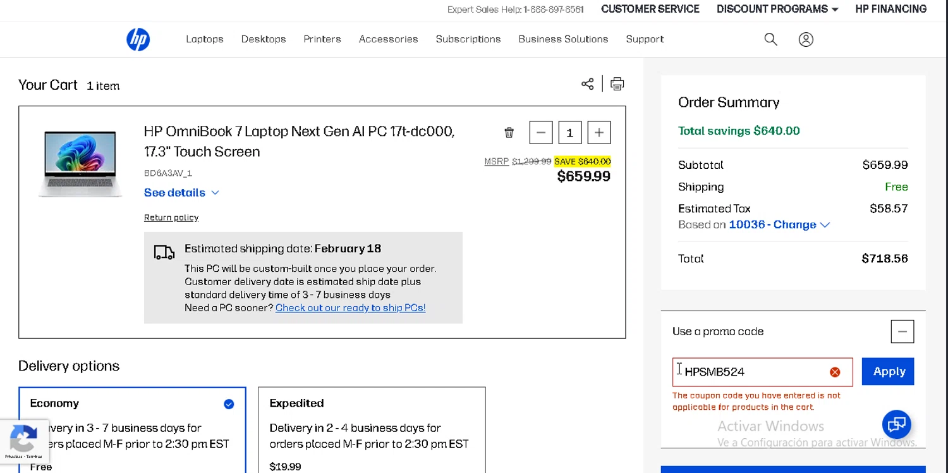Click the print cart icon
This screenshot has width=948, height=473.
click(617, 84)
